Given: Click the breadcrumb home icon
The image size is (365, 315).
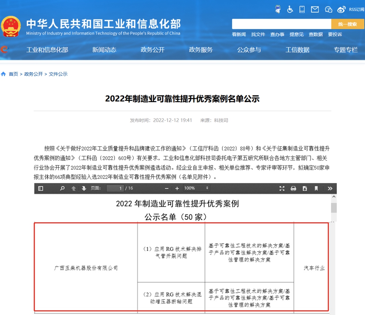Looking at the screenshot, I should pos(3,74).
